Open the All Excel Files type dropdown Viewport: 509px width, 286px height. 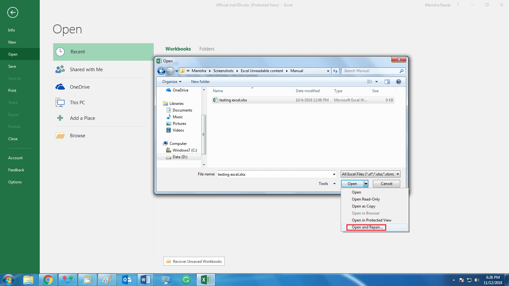pyautogui.click(x=371, y=174)
